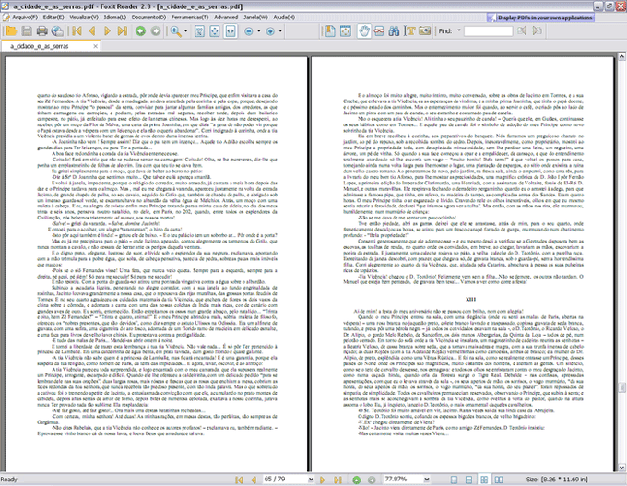Print the document using the printer icon
The width and height of the screenshot is (627, 486).
[x=42, y=31]
